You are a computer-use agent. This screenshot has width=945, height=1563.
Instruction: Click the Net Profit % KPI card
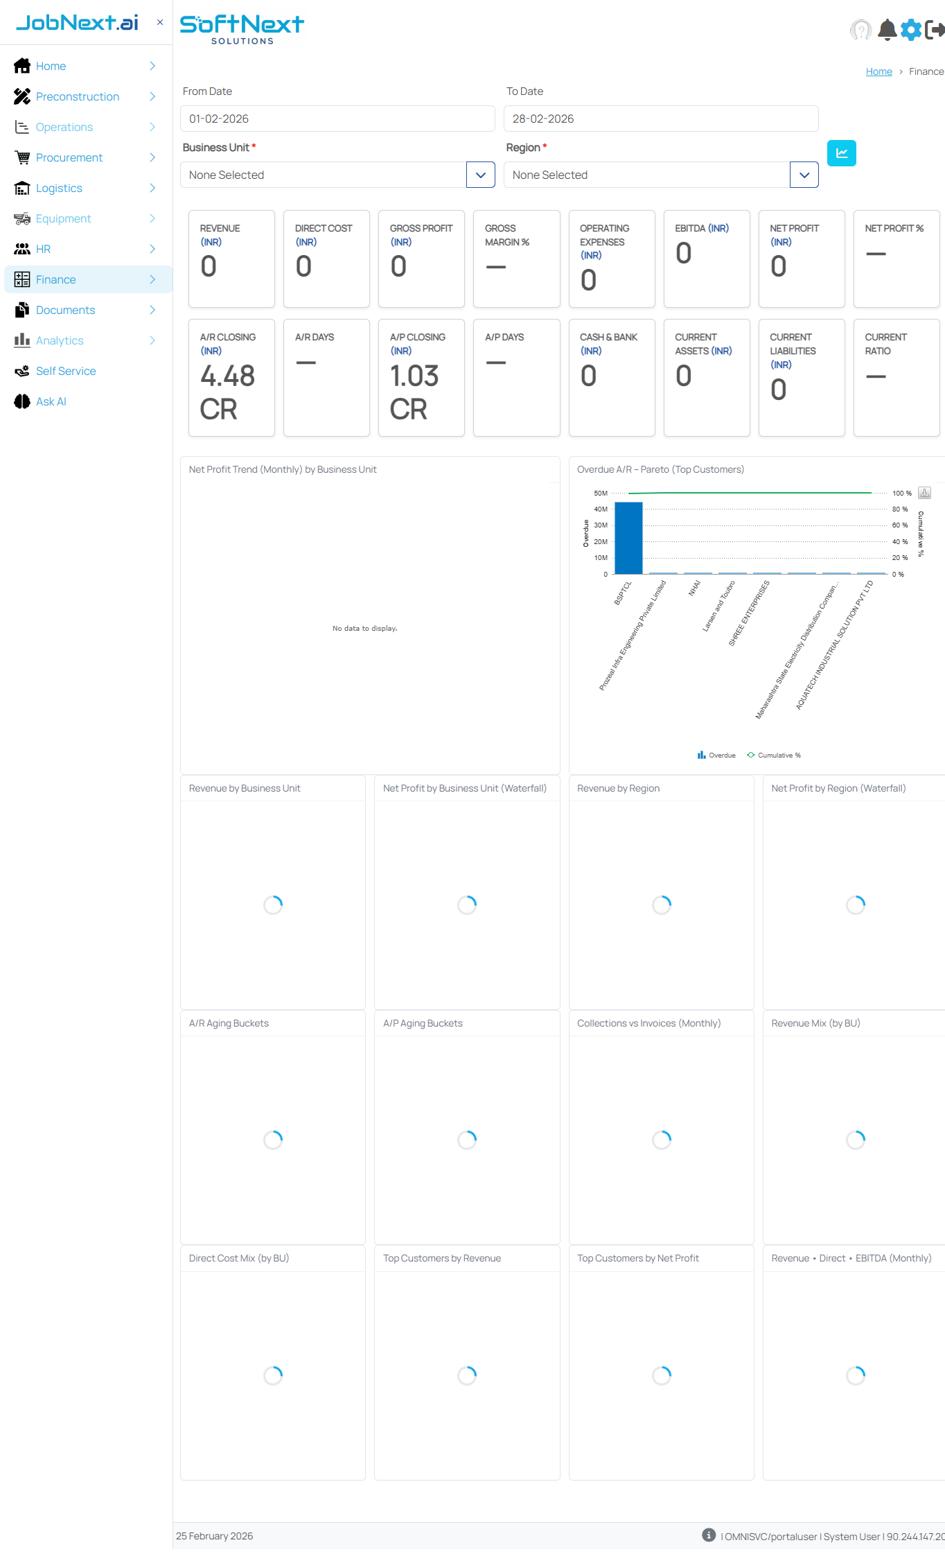tap(897, 259)
